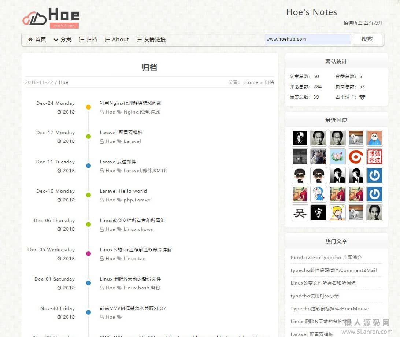
Task: Click the white puppy avatar in top row
Action: click(x=356, y=138)
